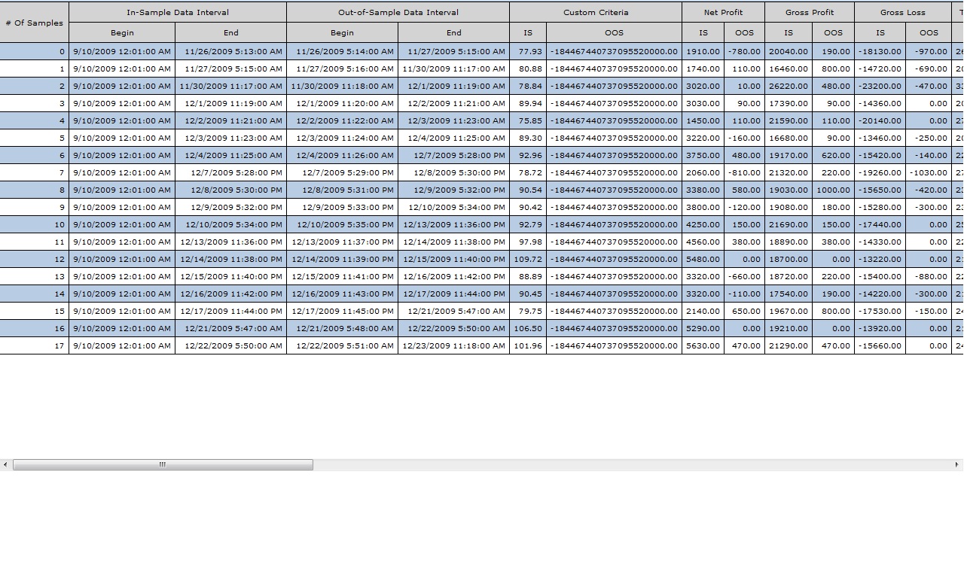Click In-Sample end cell '11/26/2009 5:13:00 AM'
The height and width of the screenshot is (572, 964).
tap(230, 51)
